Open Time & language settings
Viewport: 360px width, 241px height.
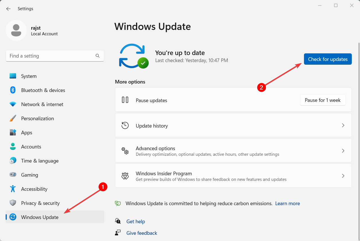[x=55, y=161]
